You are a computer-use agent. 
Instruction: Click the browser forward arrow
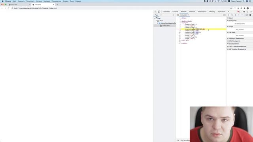5,8
